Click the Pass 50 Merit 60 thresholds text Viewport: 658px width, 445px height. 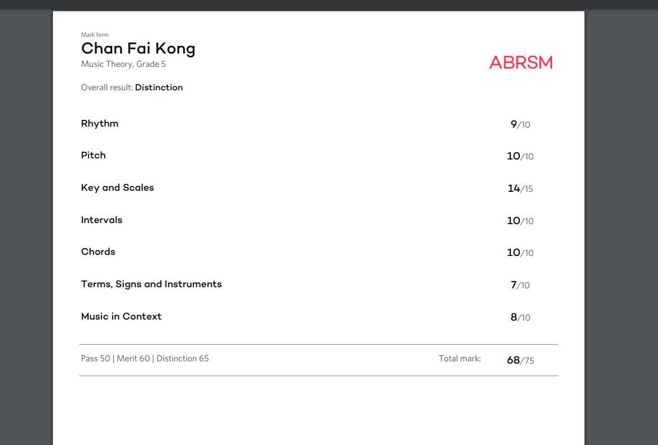click(145, 359)
